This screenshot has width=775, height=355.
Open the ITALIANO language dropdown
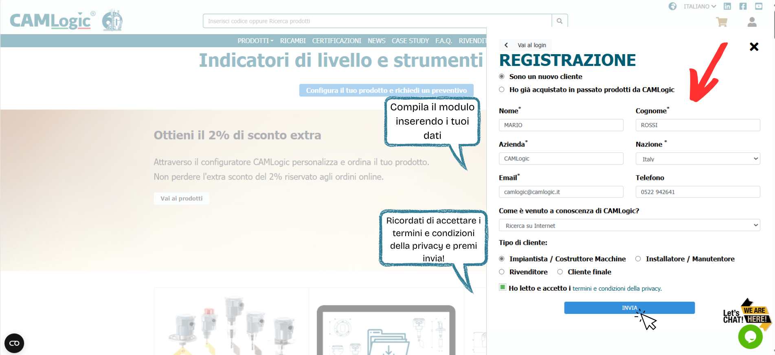700,7
